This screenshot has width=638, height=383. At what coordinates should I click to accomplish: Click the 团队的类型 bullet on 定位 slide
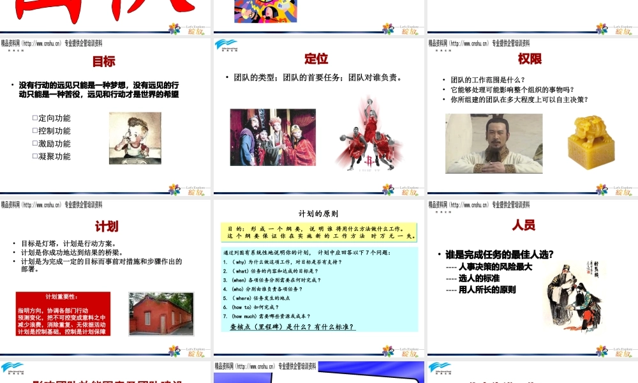[x=318, y=77]
